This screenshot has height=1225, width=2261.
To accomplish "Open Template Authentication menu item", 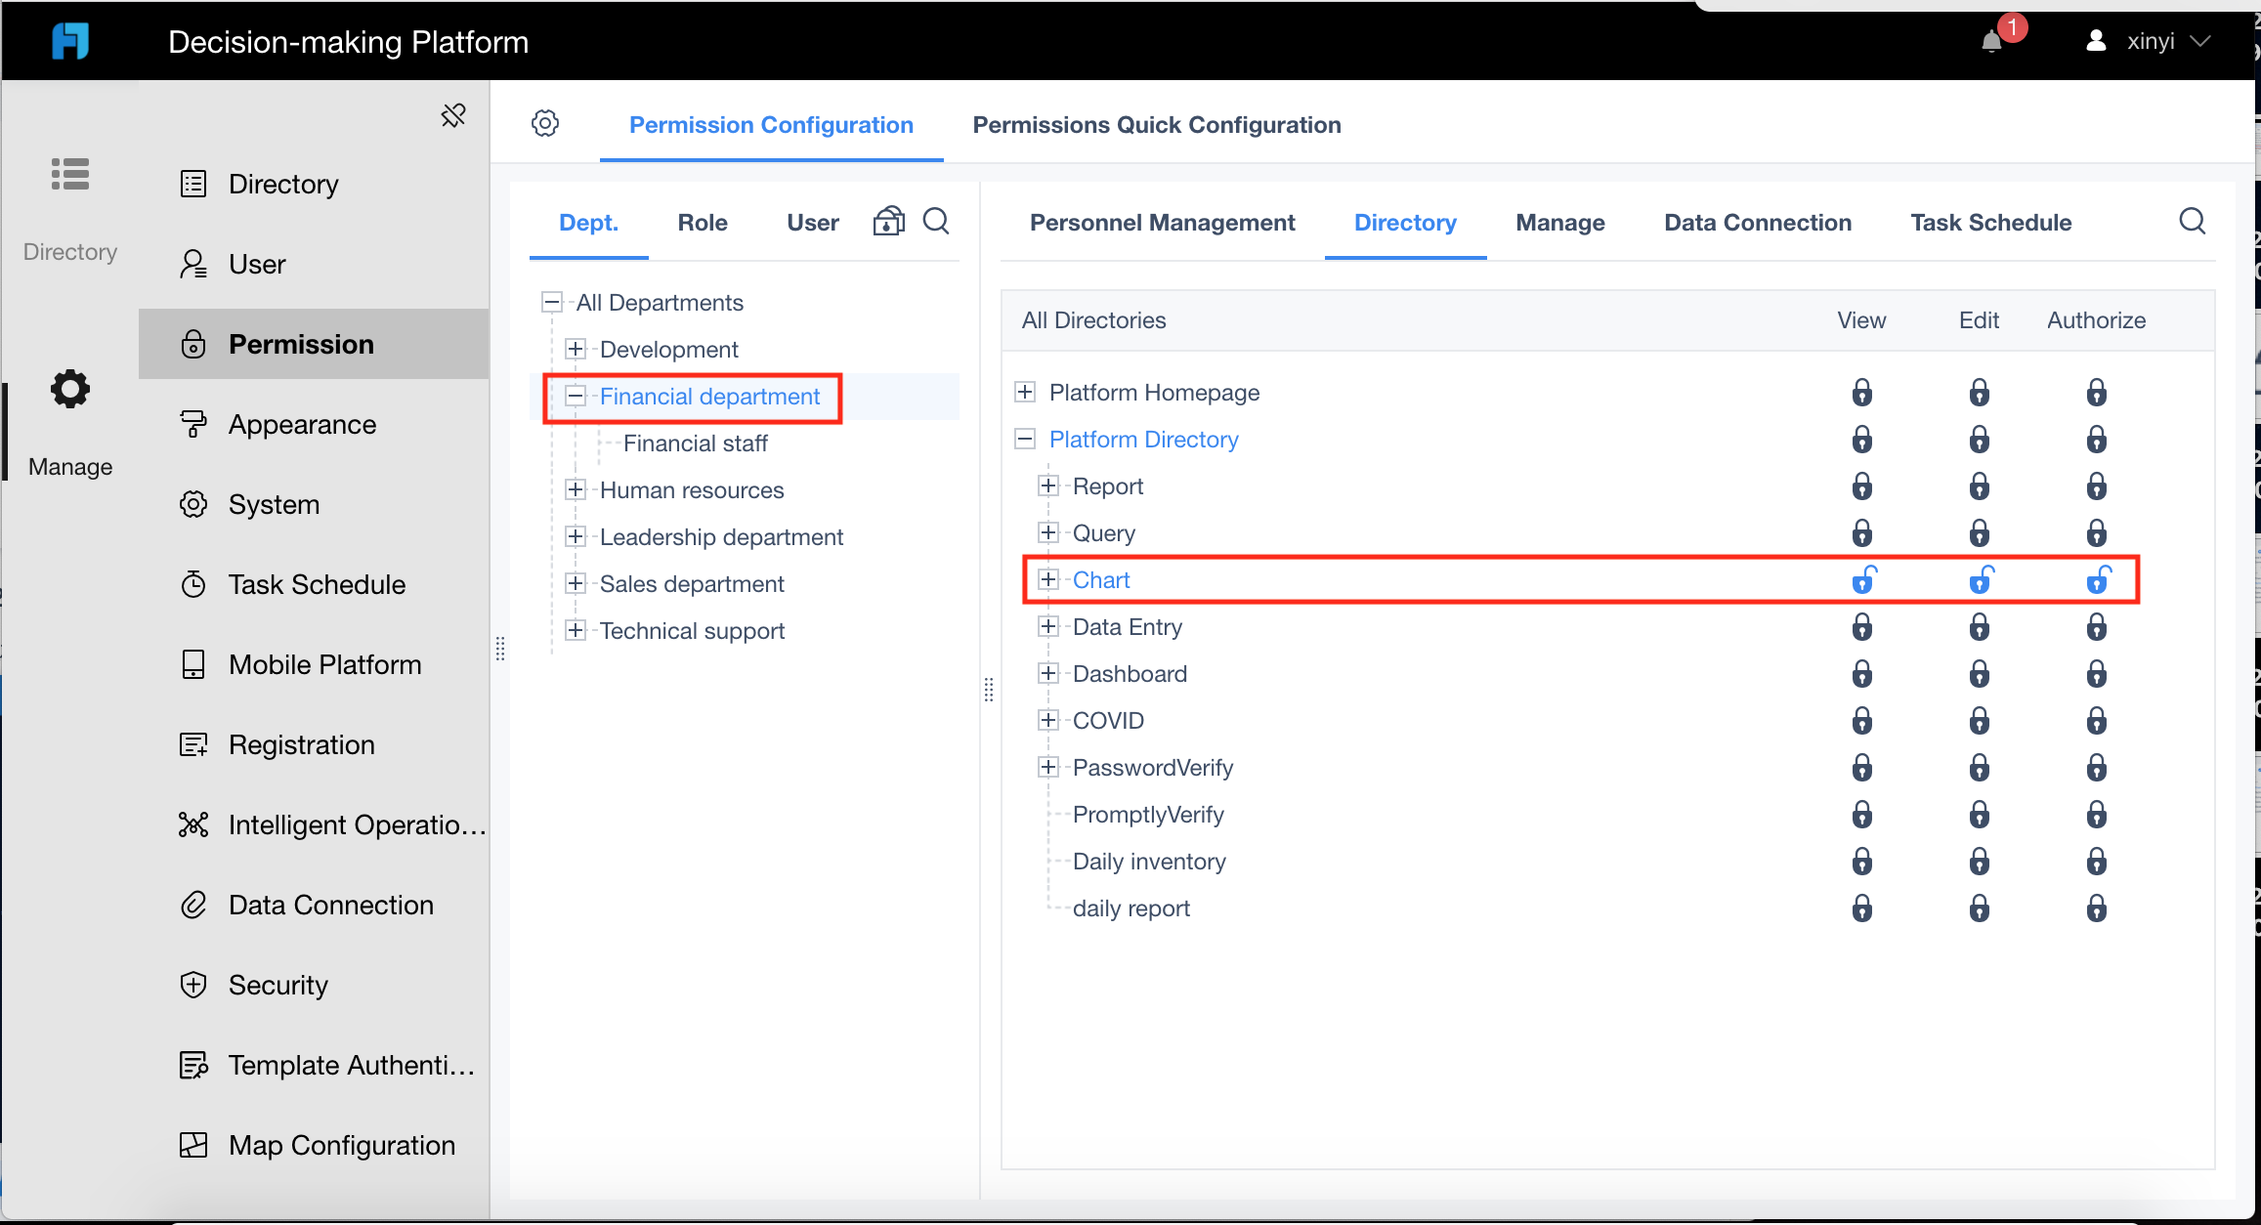I will (x=314, y=1065).
